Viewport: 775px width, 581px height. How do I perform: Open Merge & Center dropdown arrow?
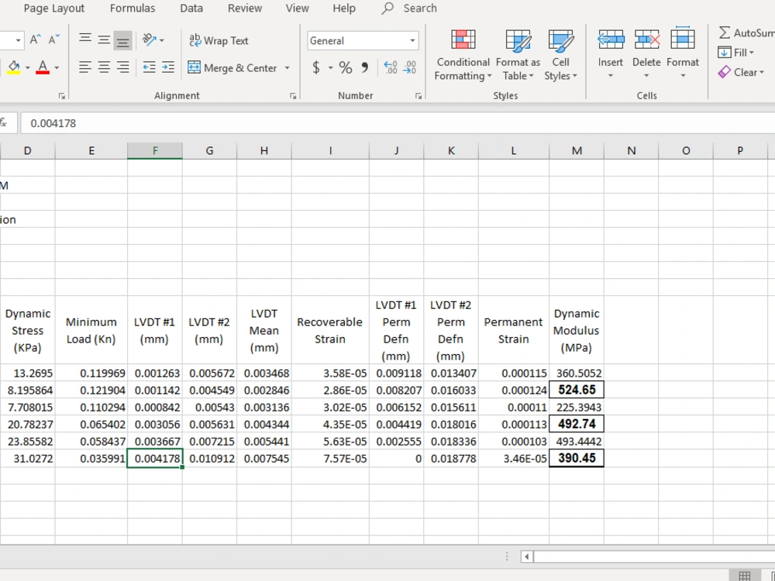coord(287,67)
